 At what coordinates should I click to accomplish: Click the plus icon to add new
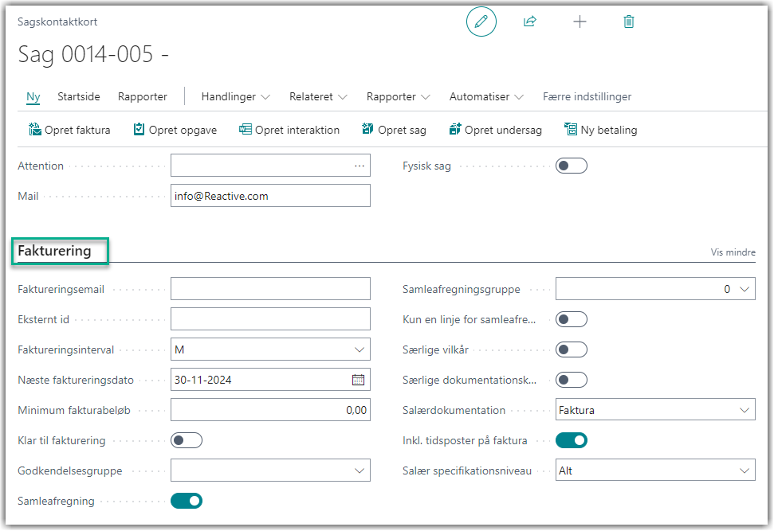click(580, 22)
